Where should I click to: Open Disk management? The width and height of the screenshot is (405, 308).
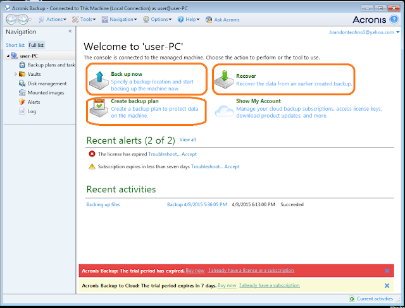[47, 83]
